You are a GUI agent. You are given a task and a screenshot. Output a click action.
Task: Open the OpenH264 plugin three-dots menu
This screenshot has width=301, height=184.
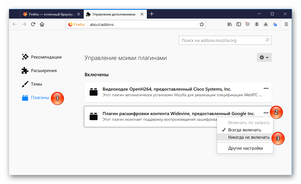pyautogui.click(x=266, y=88)
